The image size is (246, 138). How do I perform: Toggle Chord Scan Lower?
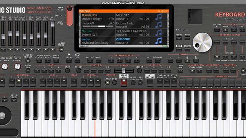coord(192,71)
